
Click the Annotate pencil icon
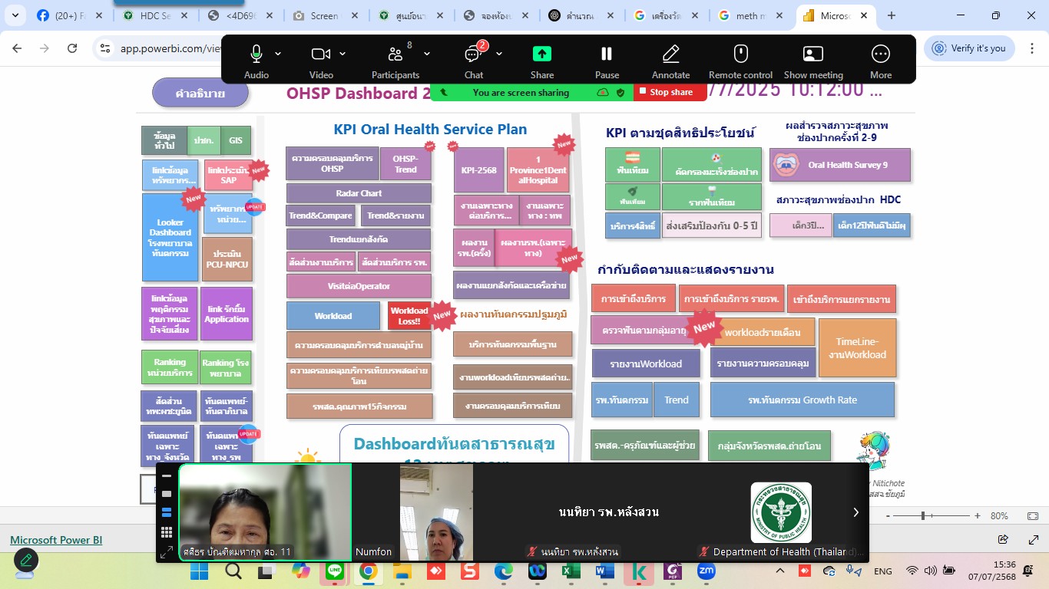(x=670, y=54)
